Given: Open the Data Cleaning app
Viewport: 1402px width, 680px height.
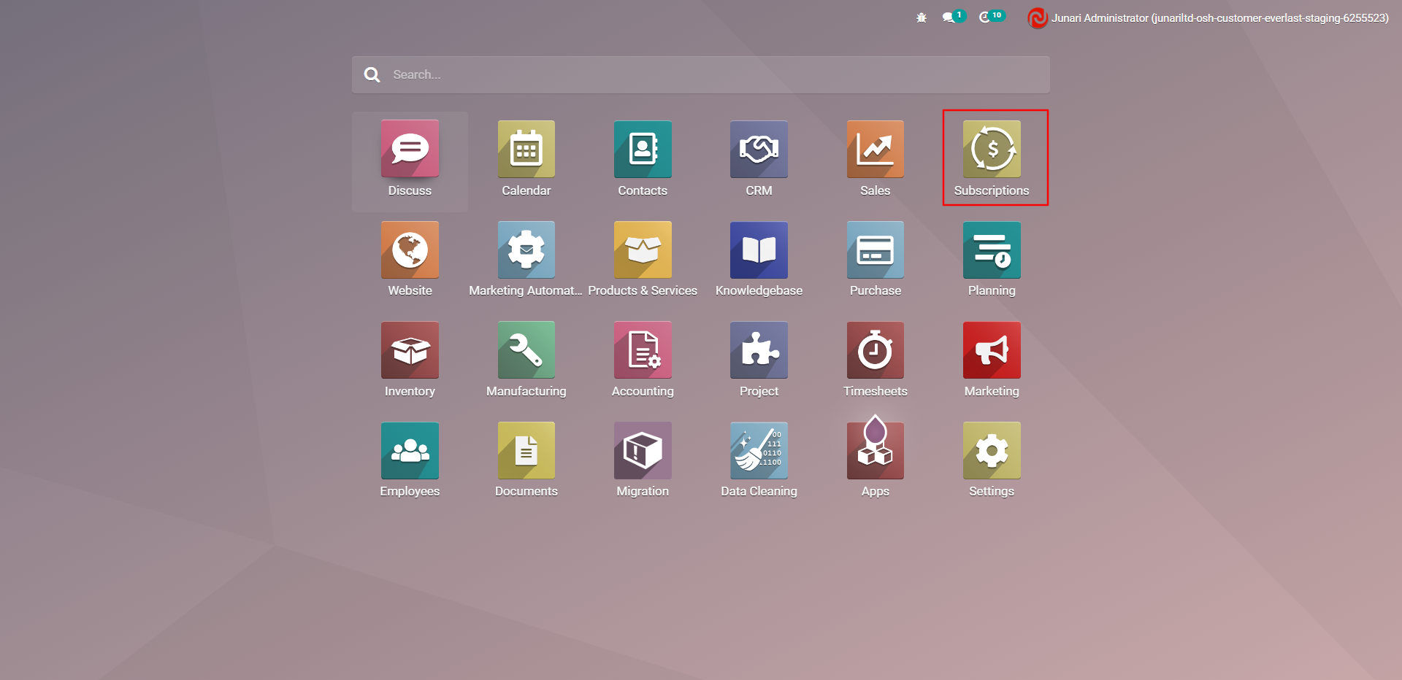Looking at the screenshot, I should click(759, 451).
